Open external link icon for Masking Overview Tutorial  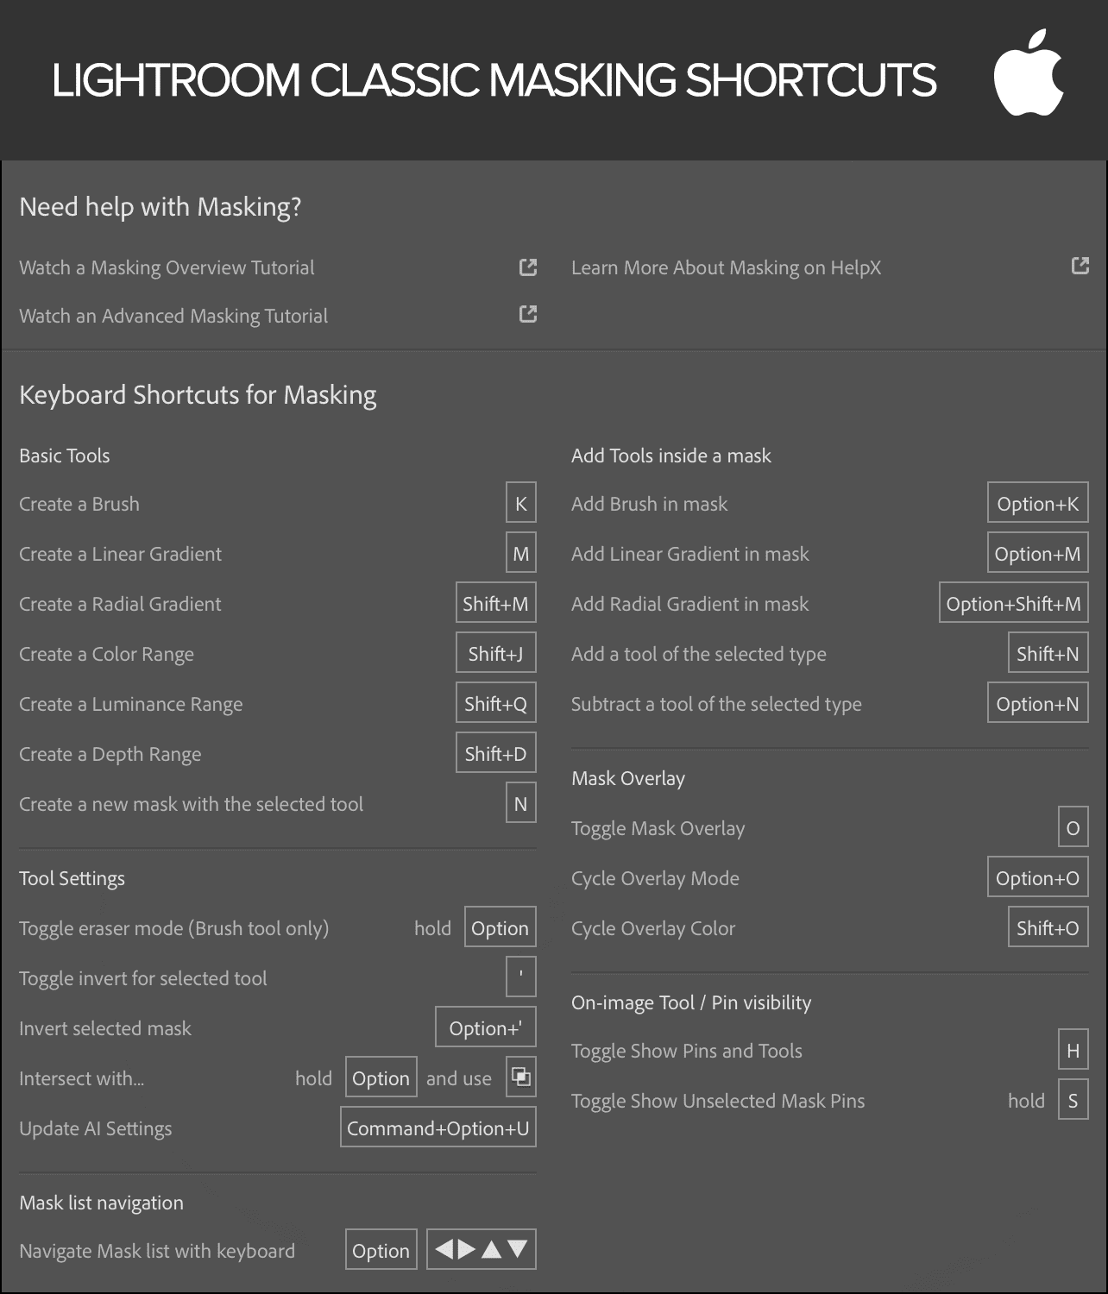coord(528,267)
